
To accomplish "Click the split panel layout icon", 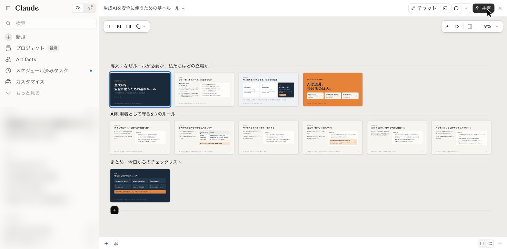I will (x=470, y=26).
